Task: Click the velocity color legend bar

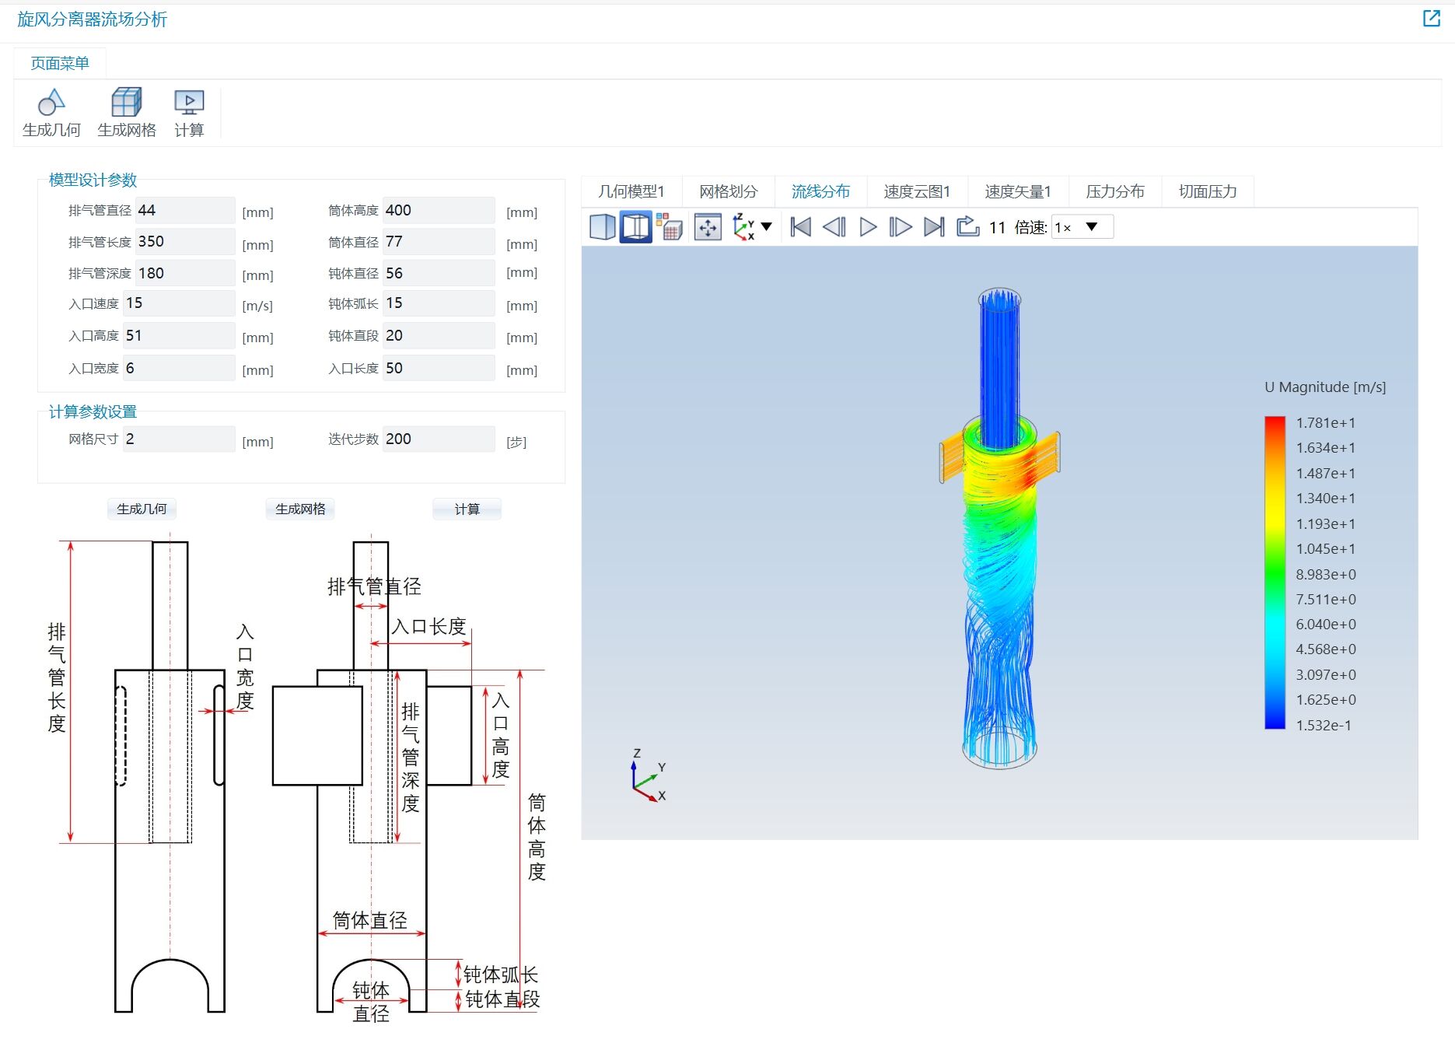Action: pos(1275,573)
